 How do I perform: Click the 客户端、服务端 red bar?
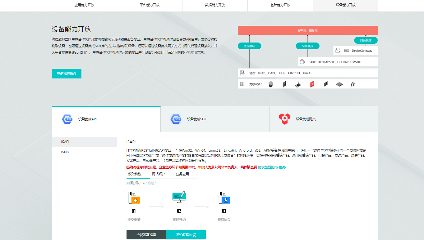(308, 30)
